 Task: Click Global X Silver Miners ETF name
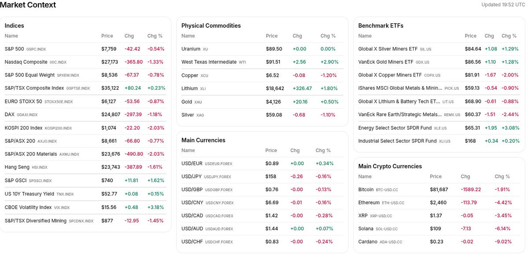click(388, 49)
